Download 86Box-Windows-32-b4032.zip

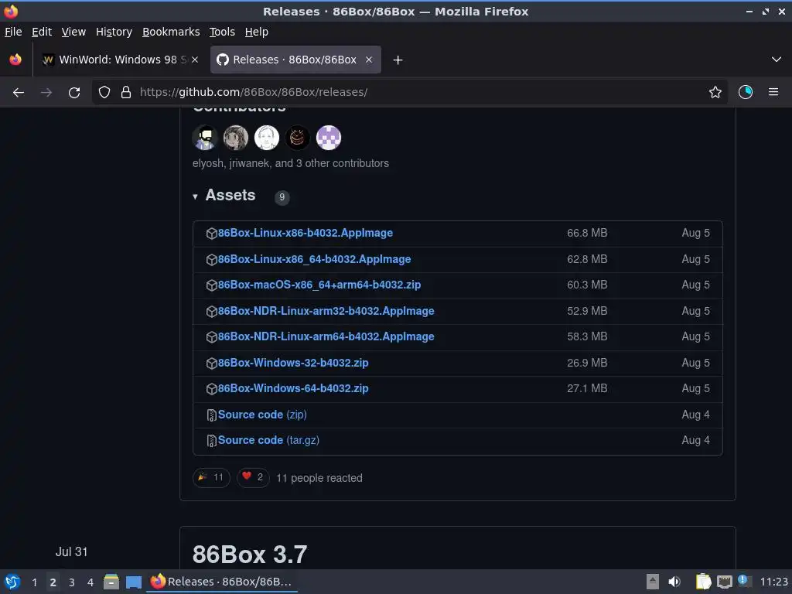pos(293,363)
